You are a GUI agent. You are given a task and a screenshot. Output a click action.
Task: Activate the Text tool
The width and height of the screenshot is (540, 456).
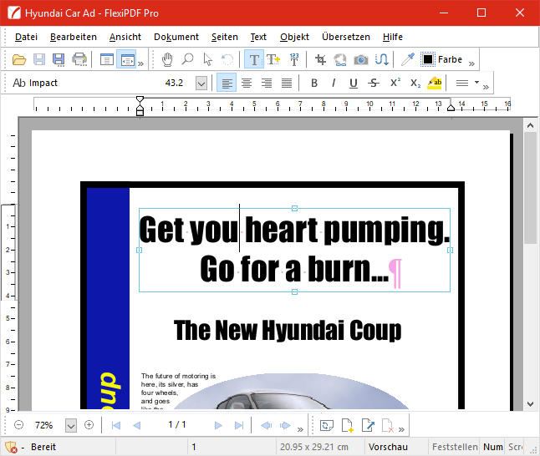(x=253, y=59)
